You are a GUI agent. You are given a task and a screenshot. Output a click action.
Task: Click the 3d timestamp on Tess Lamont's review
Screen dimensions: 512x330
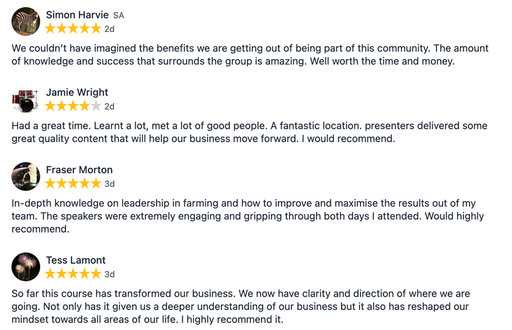(110, 274)
